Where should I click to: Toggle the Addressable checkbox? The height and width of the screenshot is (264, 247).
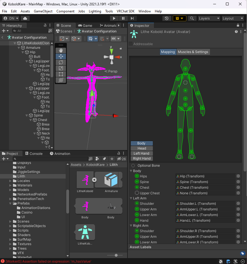pos(131,44)
